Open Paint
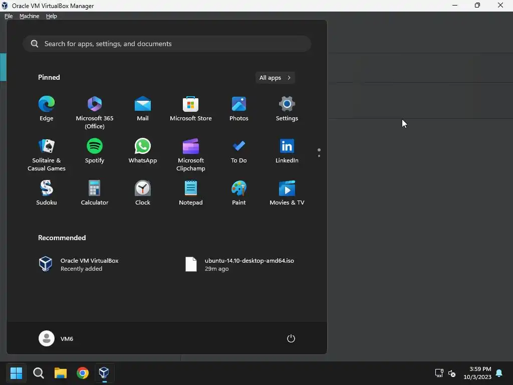 239,193
